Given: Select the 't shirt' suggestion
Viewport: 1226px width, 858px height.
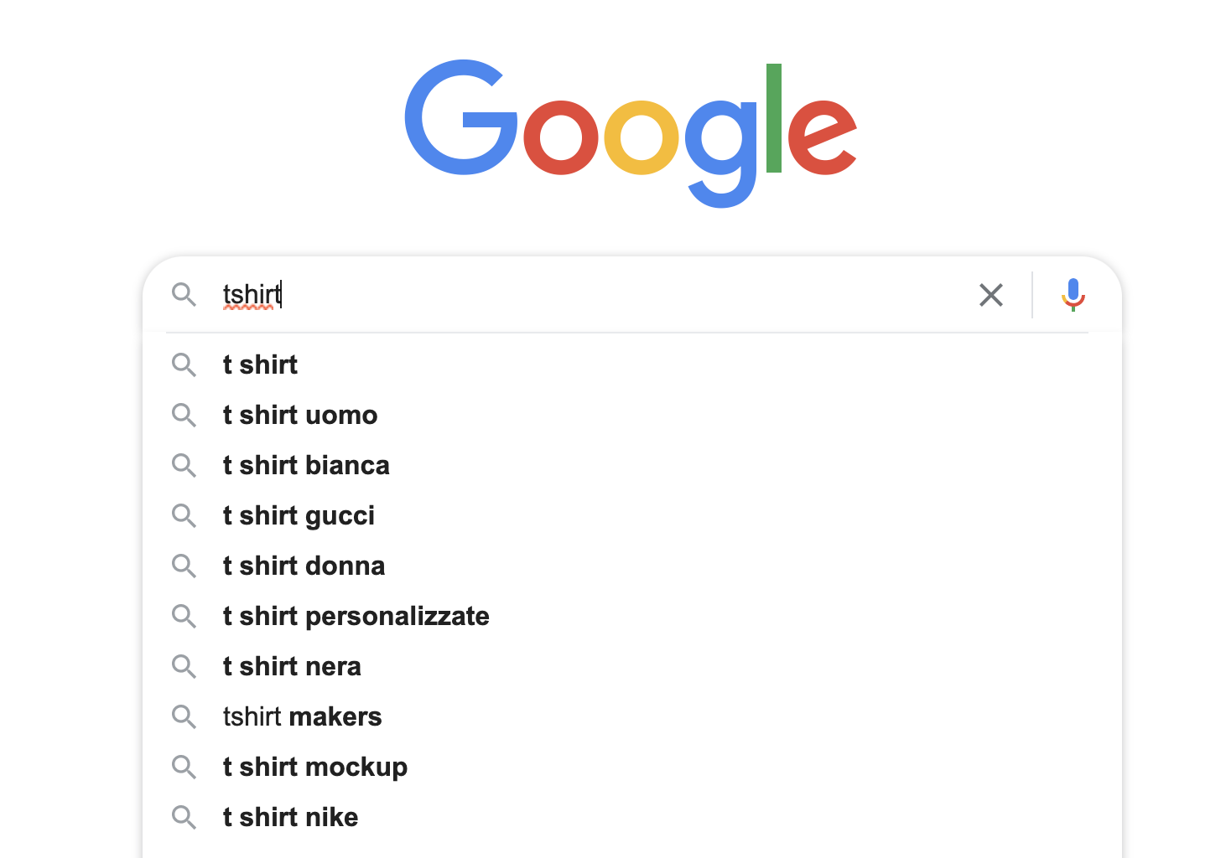Looking at the screenshot, I should point(260,365).
